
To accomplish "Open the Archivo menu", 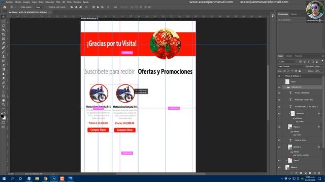I will (9, 2).
